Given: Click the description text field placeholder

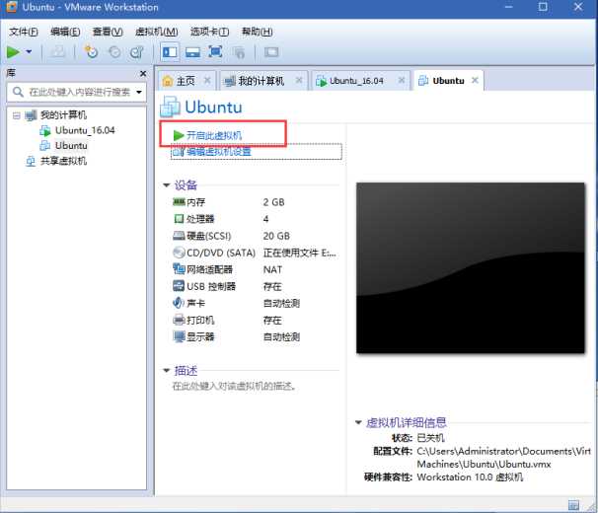Looking at the screenshot, I should 234,387.
